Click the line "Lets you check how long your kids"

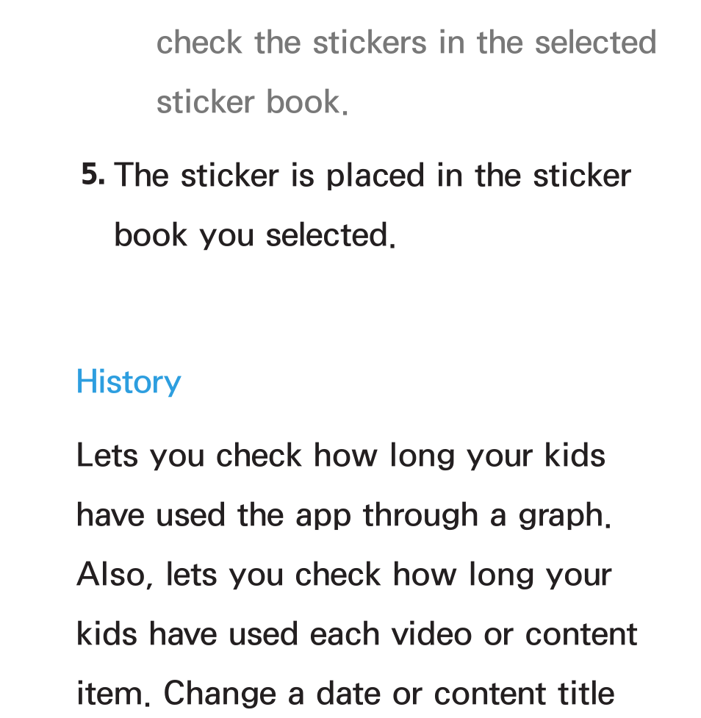click(341, 456)
